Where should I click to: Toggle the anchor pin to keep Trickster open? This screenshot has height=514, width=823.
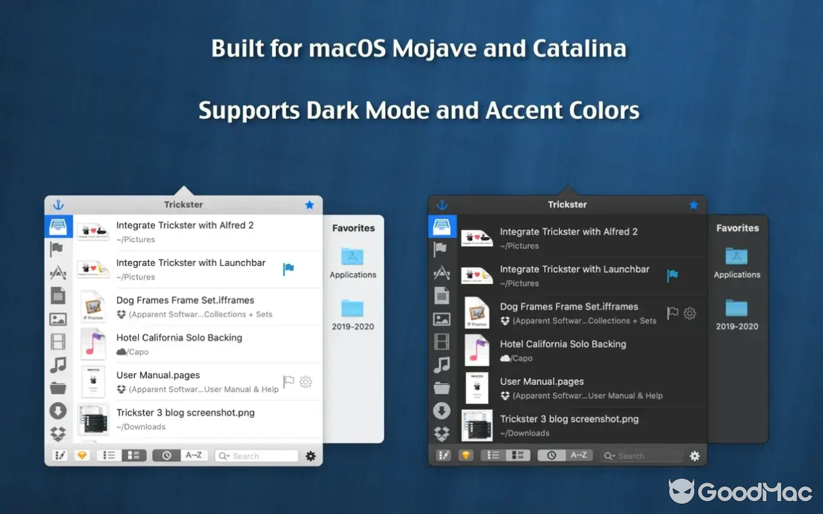(59, 204)
